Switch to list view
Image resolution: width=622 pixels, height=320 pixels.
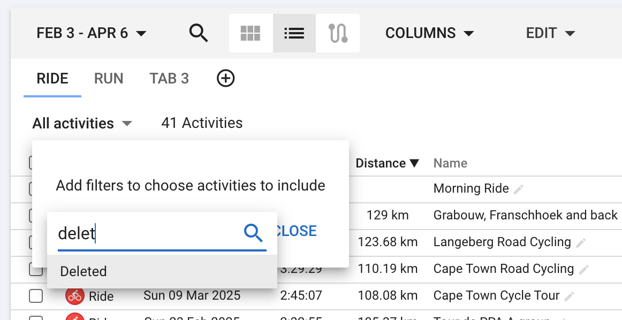point(294,33)
